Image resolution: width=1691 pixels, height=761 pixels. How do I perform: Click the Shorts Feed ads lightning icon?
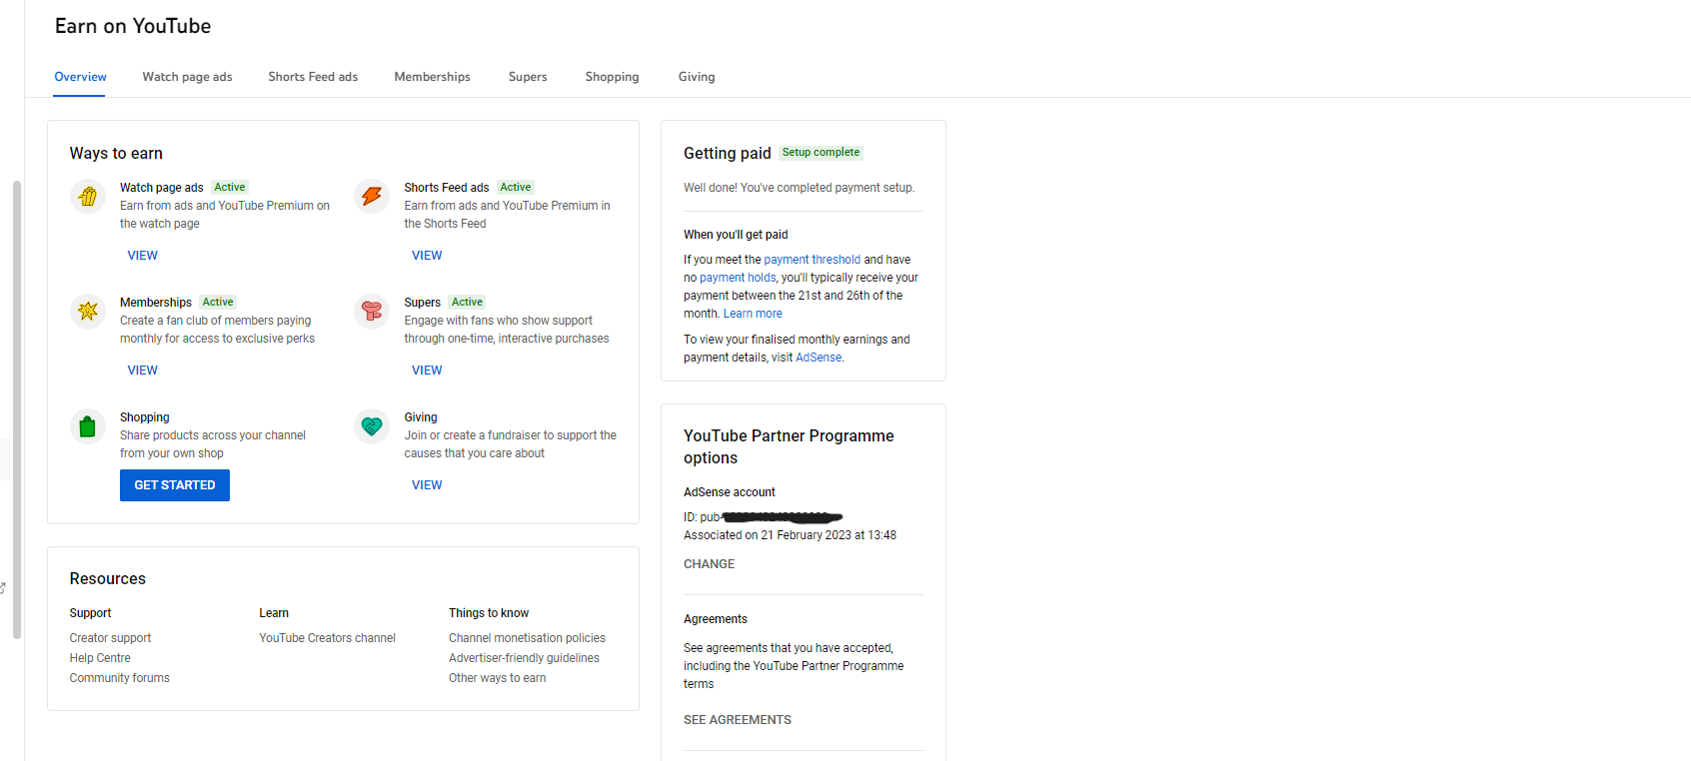click(372, 197)
